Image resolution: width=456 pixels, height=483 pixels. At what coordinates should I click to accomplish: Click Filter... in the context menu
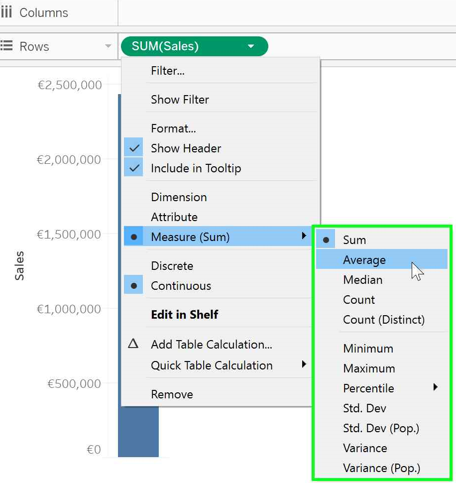point(168,71)
